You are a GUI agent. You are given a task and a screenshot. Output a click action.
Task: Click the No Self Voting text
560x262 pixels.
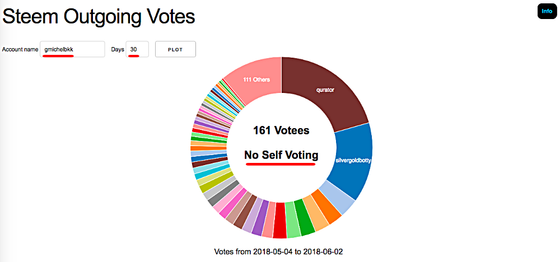pos(281,155)
